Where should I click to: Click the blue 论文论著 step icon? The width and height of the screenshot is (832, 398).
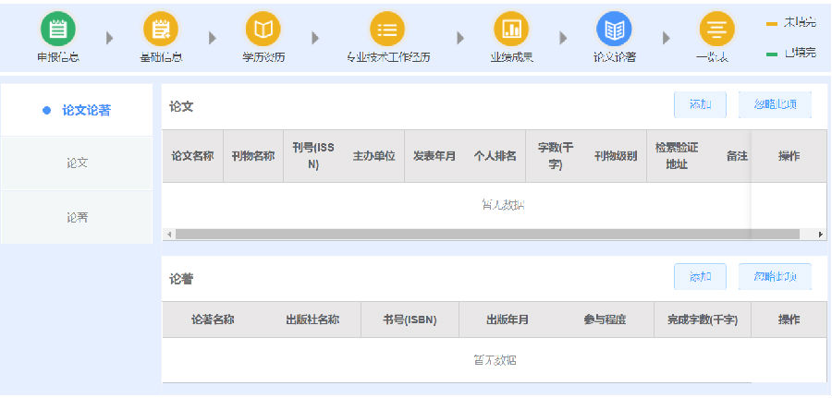[614, 30]
